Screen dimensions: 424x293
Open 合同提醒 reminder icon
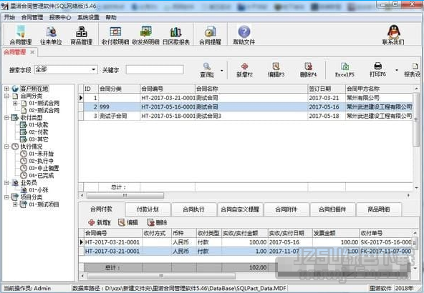point(210,35)
